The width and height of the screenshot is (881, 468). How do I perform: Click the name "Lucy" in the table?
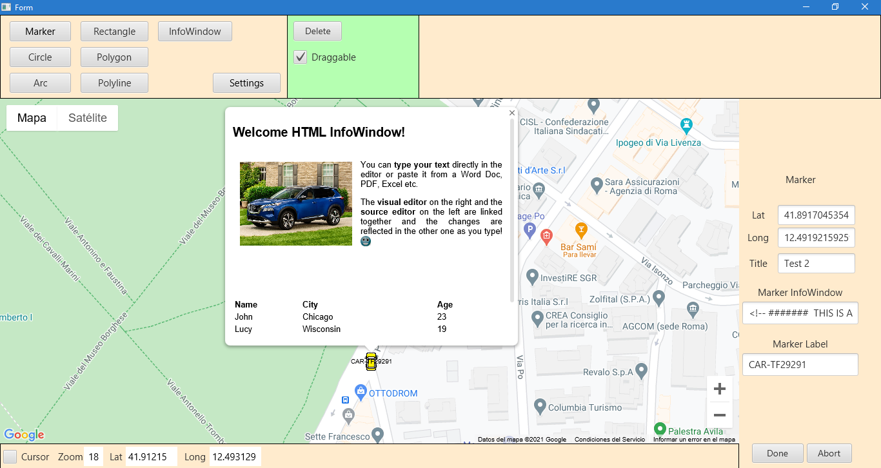tap(243, 329)
